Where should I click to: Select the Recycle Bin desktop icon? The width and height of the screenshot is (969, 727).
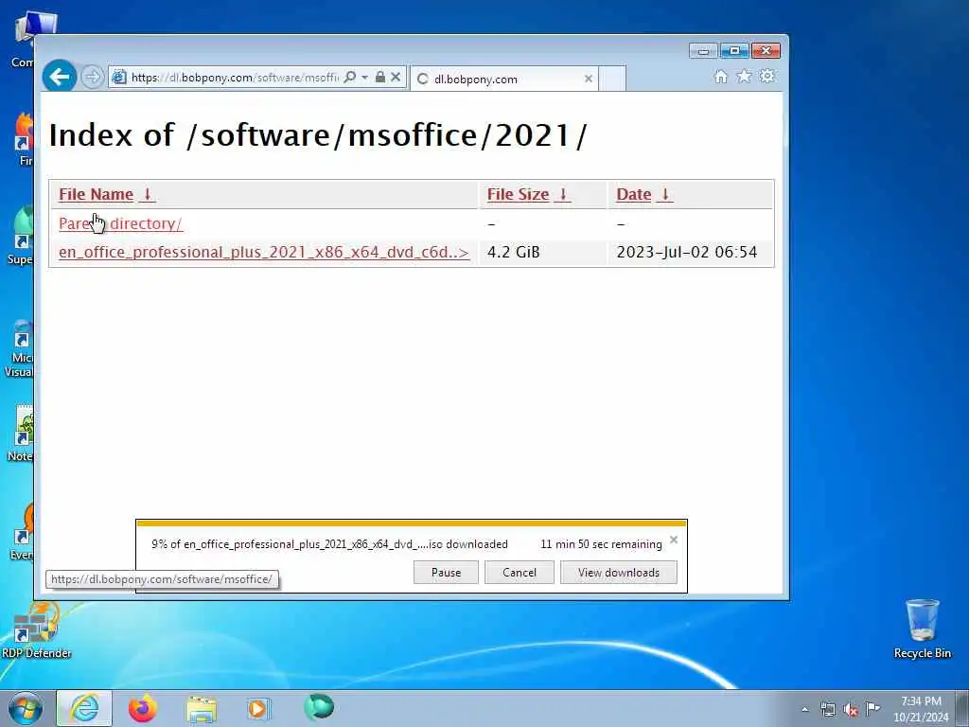click(x=922, y=629)
